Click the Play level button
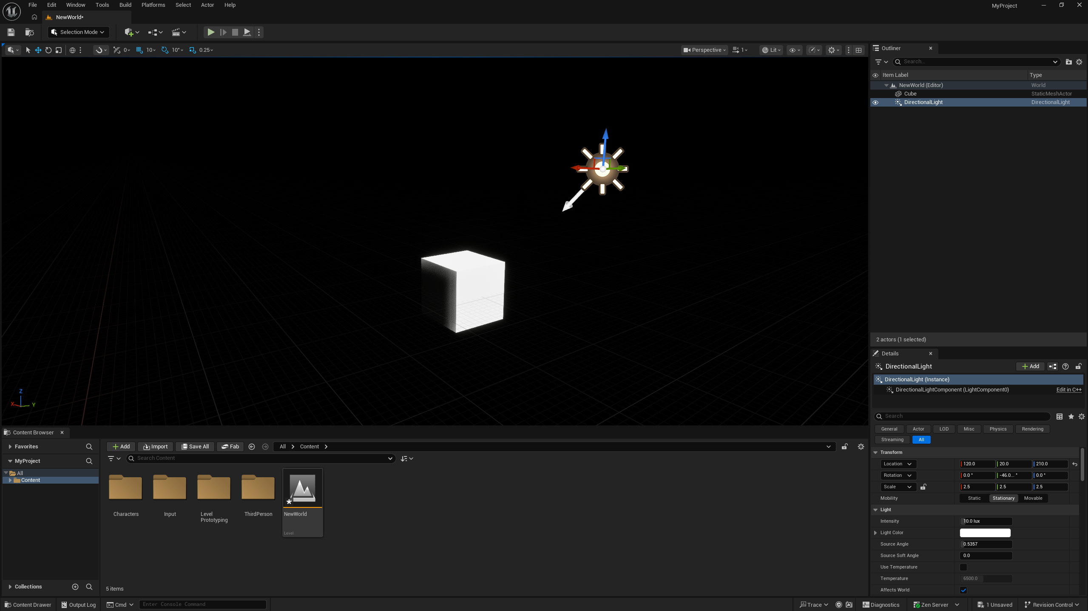This screenshot has width=1088, height=611. click(x=210, y=32)
